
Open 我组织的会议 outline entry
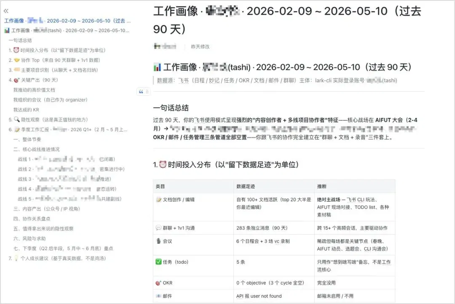(50, 100)
